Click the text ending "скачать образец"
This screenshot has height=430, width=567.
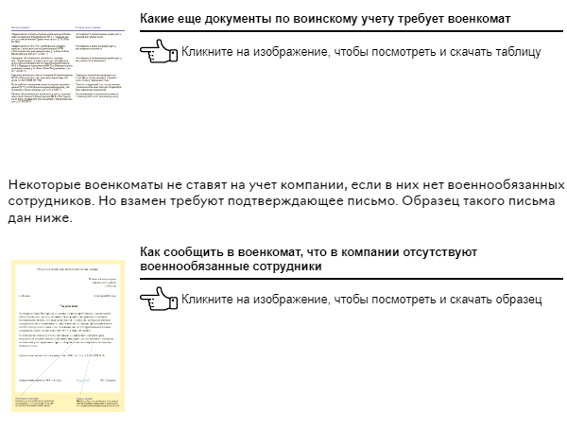point(361,300)
